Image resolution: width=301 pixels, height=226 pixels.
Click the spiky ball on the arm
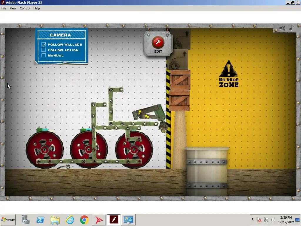164,127
